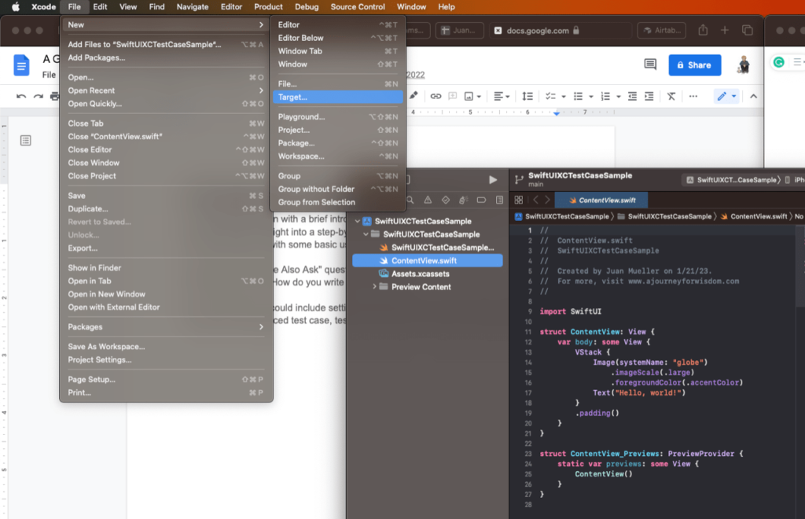The width and height of the screenshot is (805, 519).
Task: Go forward in the Xcode editor history
Action: [547, 200]
